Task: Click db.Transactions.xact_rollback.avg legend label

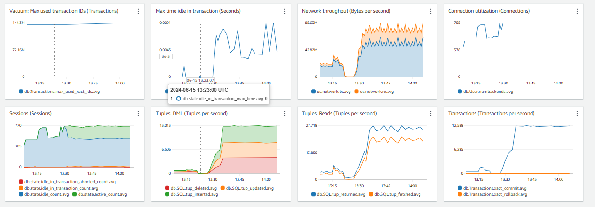Action: [495, 194]
